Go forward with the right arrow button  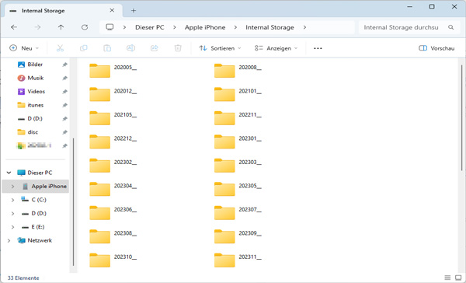tap(37, 27)
